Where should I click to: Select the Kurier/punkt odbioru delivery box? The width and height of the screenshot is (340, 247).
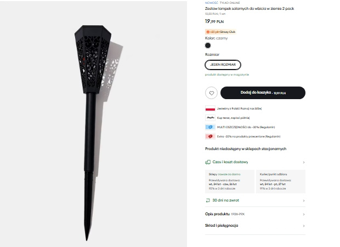281,180
